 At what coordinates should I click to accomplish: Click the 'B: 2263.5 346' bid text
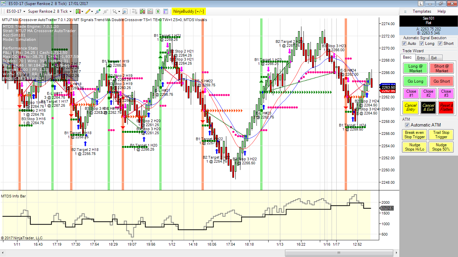[428, 33]
